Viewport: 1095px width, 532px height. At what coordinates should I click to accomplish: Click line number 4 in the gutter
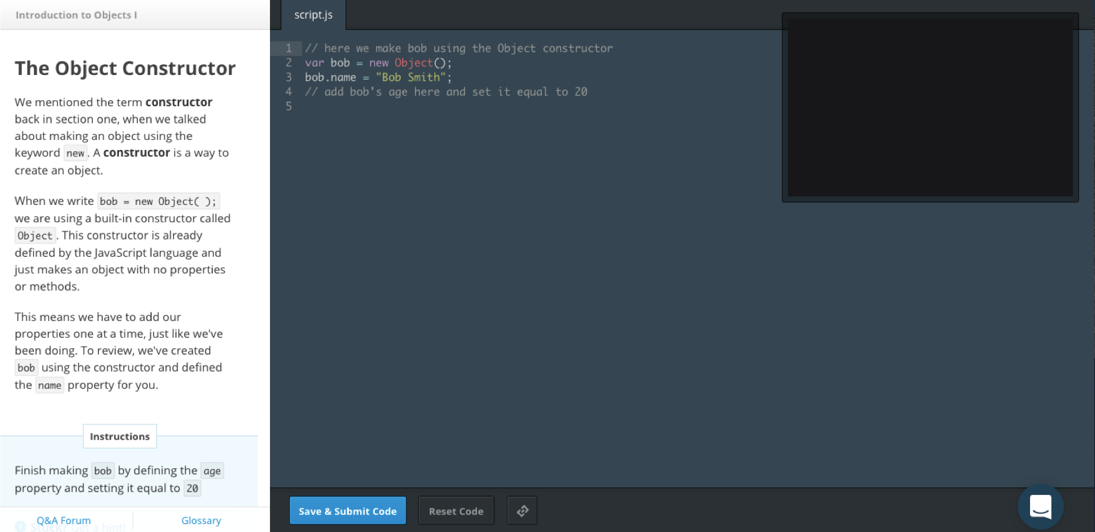tap(289, 92)
